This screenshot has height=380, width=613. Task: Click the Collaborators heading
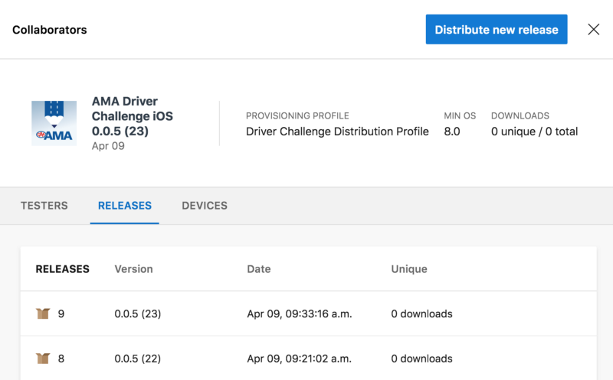click(50, 30)
